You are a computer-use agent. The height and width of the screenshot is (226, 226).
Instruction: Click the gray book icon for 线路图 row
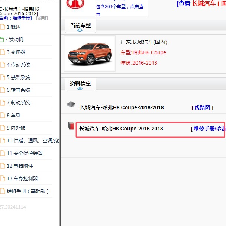71,104
